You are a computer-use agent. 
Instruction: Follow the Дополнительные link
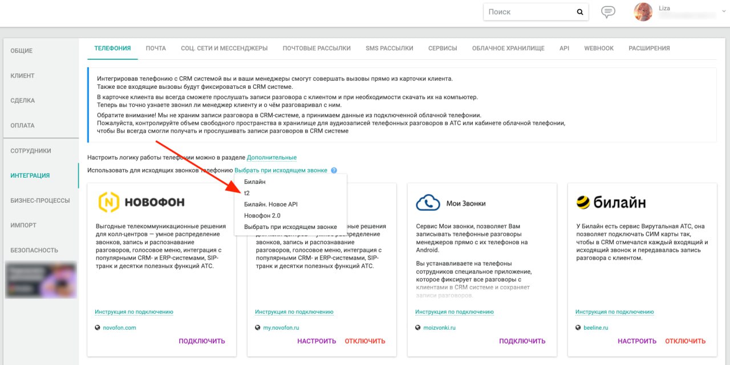tap(271, 158)
